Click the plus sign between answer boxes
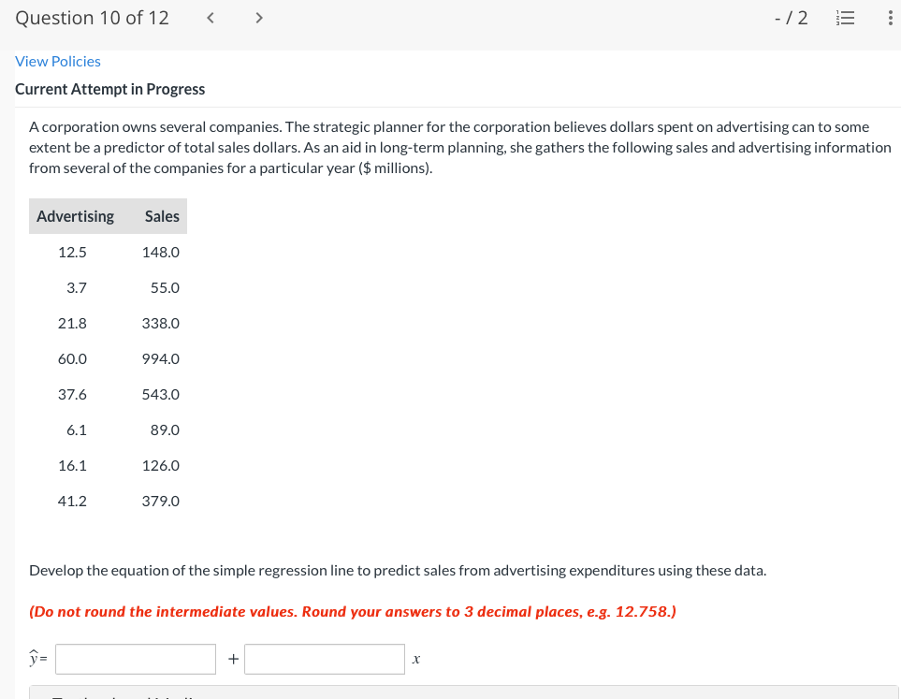 click(232, 659)
